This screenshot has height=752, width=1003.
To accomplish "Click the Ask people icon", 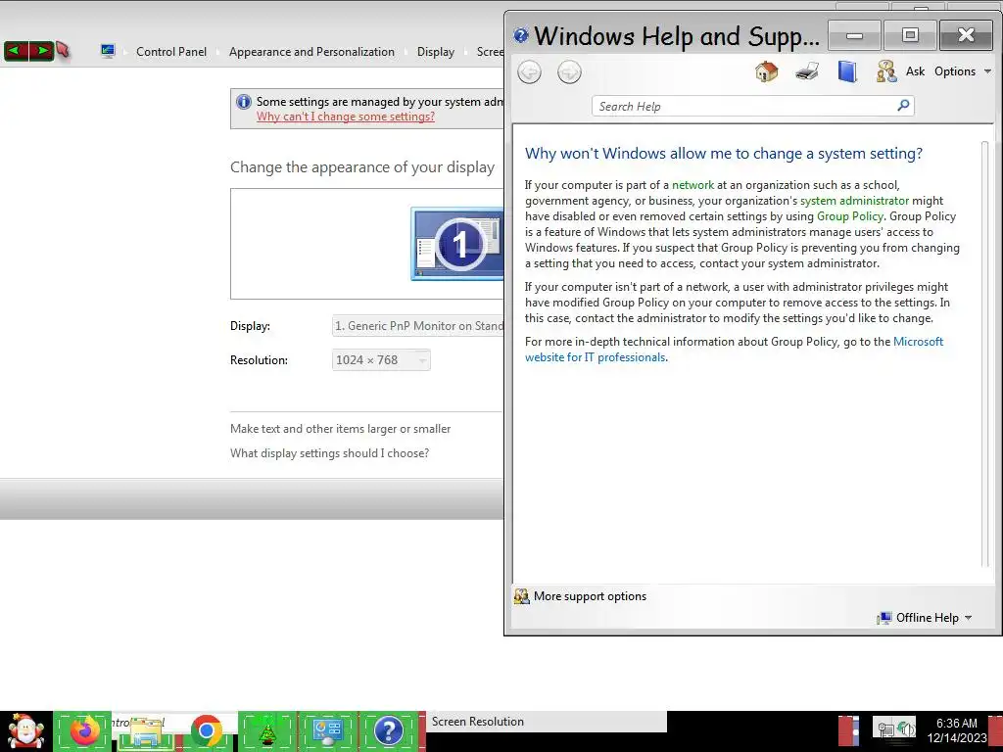I will (885, 71).
